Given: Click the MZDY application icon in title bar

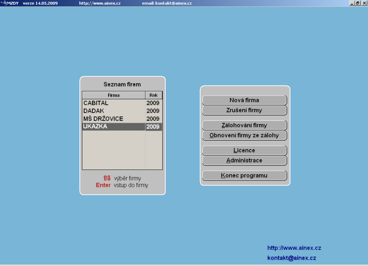Looking at the screenshot, I should [x=3, y=3].
